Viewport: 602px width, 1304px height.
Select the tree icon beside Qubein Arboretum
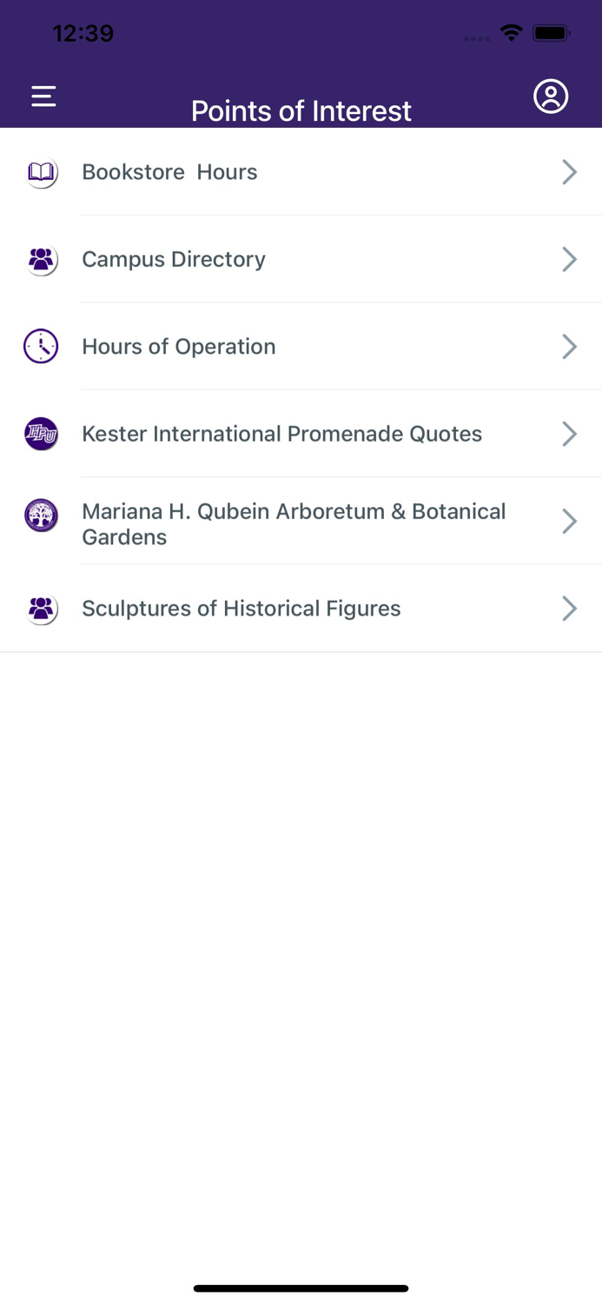[x=41, y=515]
